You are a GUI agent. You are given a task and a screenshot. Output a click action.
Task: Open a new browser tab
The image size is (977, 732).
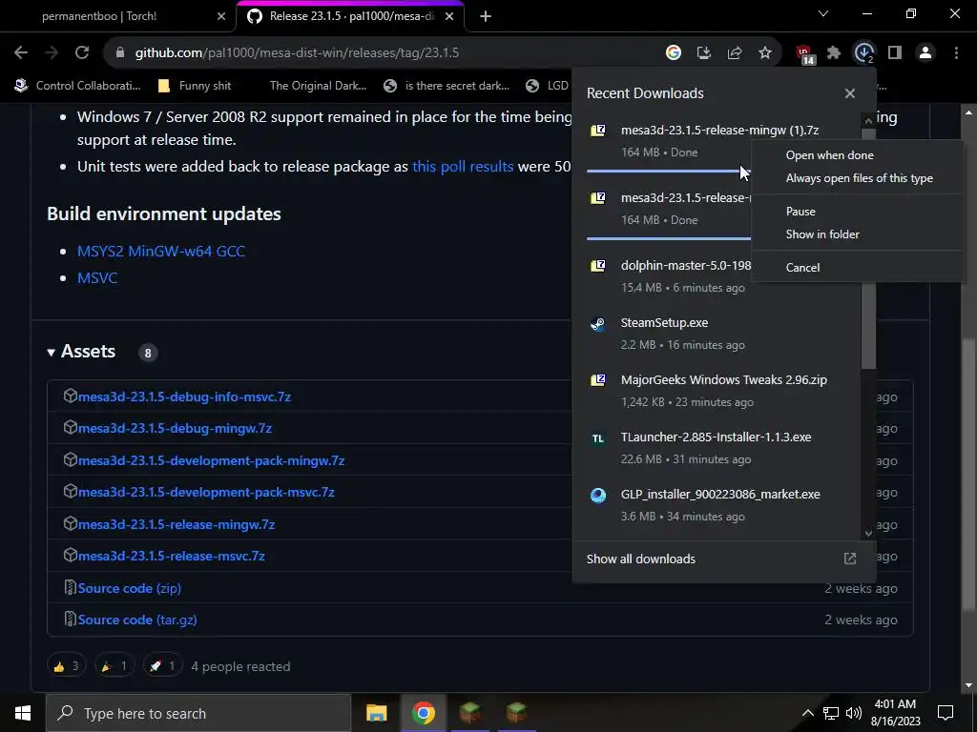[x=486, y=16]
